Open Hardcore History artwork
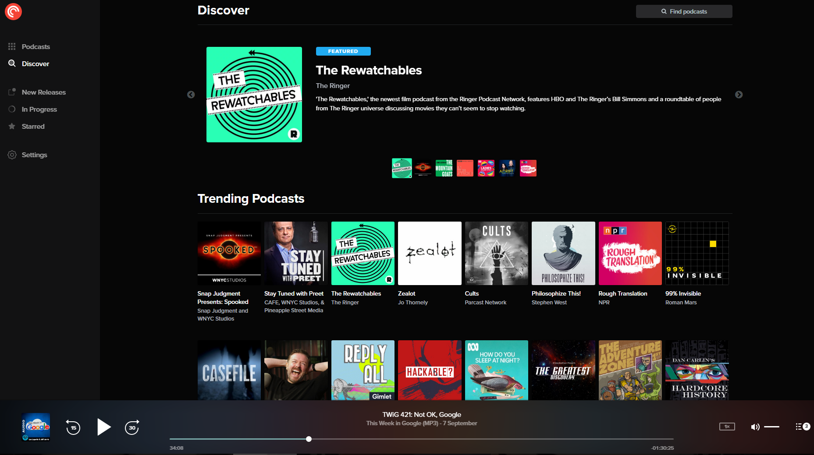 click(x=697, y=370)
